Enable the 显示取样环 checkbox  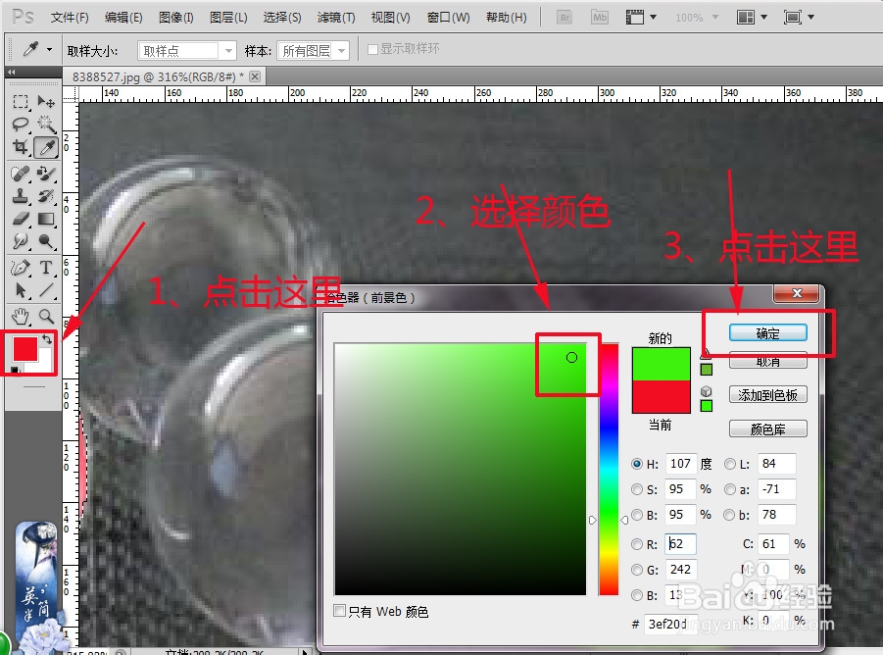click(x=373, y=50)
